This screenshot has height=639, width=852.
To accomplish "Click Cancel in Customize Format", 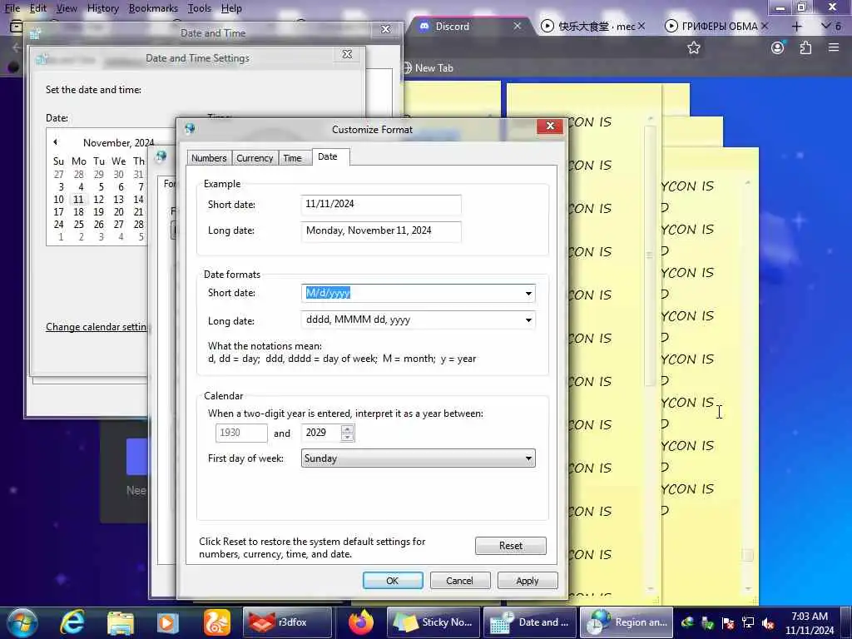I will (459, 580).
